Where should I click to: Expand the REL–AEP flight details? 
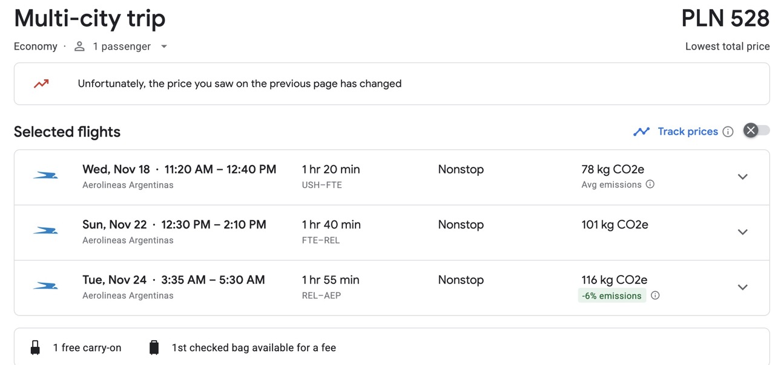pos(743,287)
